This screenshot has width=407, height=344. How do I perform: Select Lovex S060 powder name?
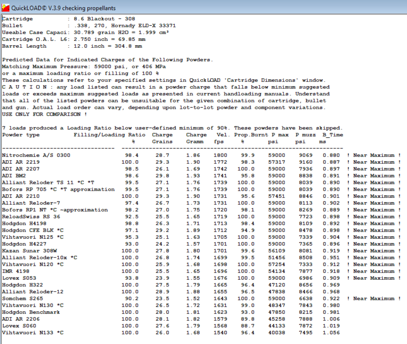click(x=19, y=326)
